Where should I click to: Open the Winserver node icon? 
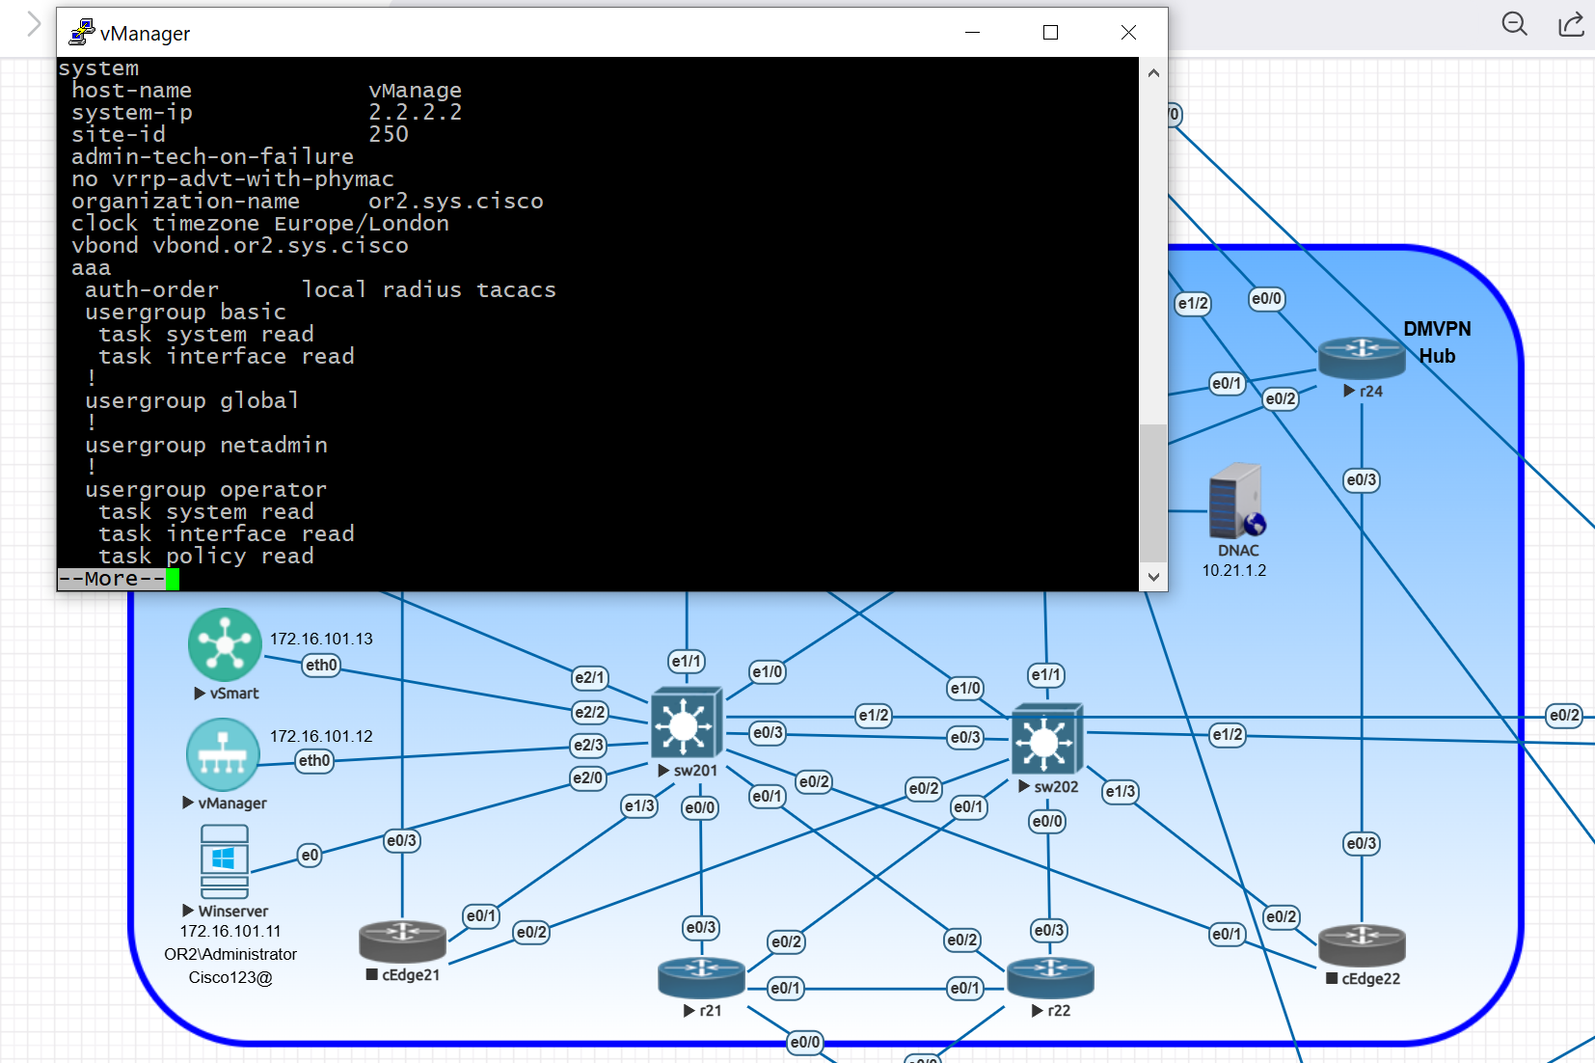click(x=224, y=861)
